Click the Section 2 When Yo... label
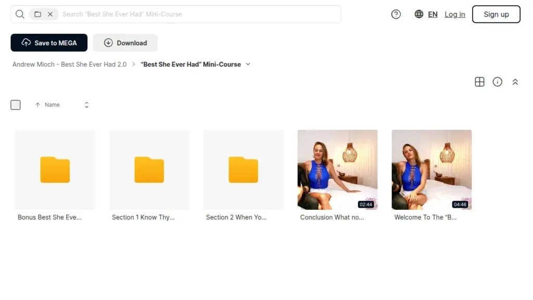 236,217
